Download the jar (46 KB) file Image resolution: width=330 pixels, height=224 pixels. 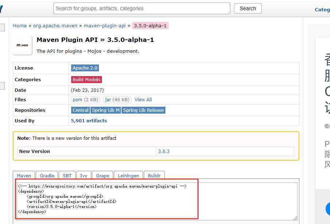pyautogui.click(x=117, y=100)
